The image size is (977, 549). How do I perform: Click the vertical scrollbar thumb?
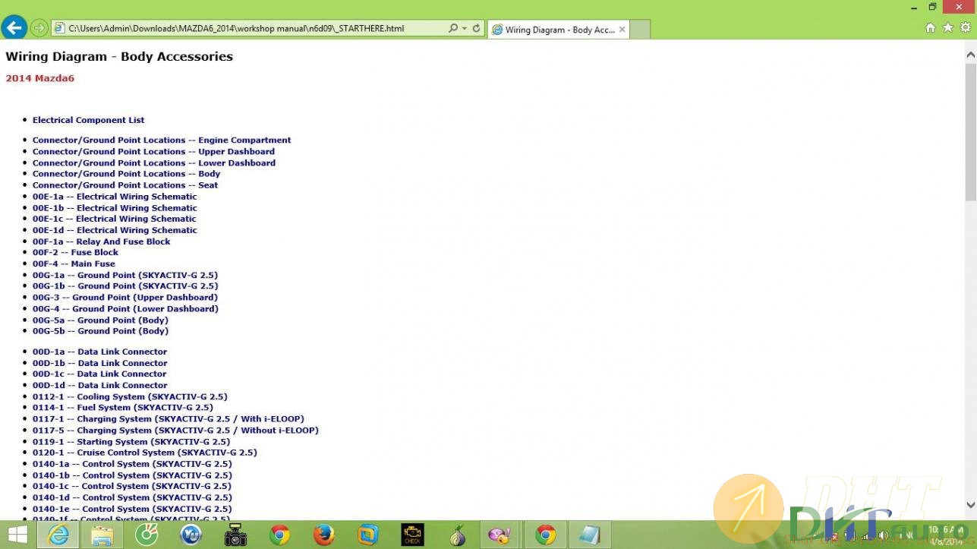click(x=970, y=131)
